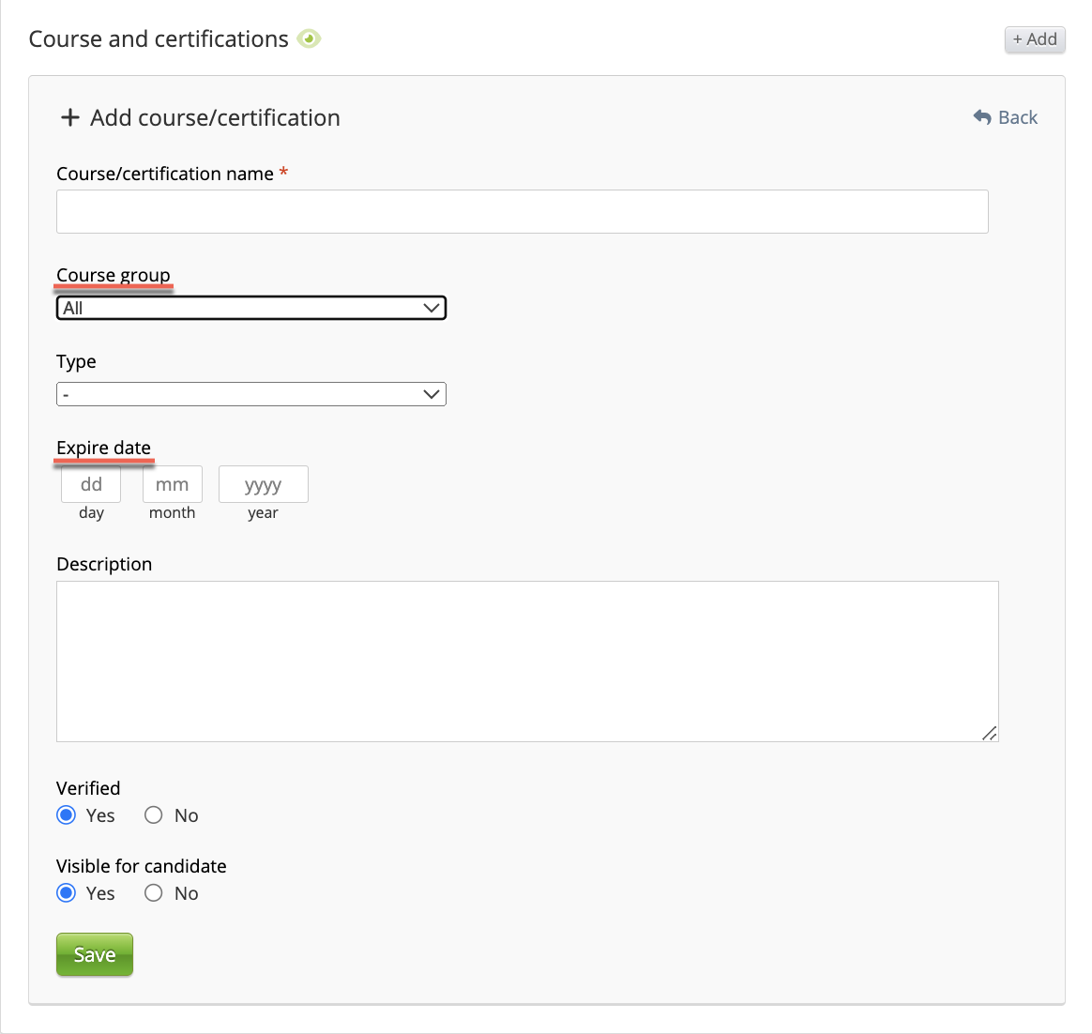Click the expire date year field
This screenshot has width=1092, height=1034.
tap(264, 484)
